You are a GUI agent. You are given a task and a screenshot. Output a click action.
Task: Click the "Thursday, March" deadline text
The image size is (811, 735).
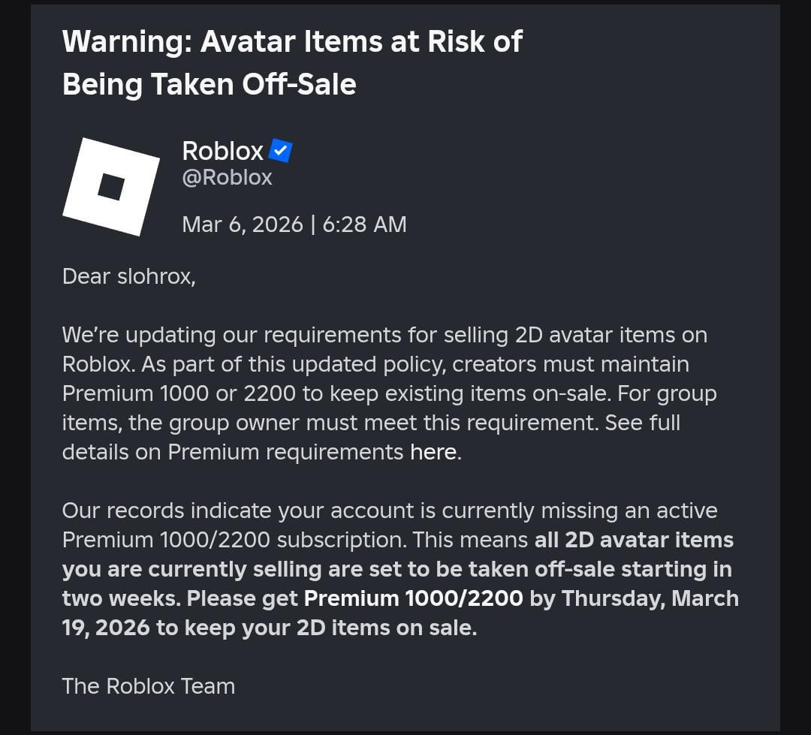(x=650, y=599)
